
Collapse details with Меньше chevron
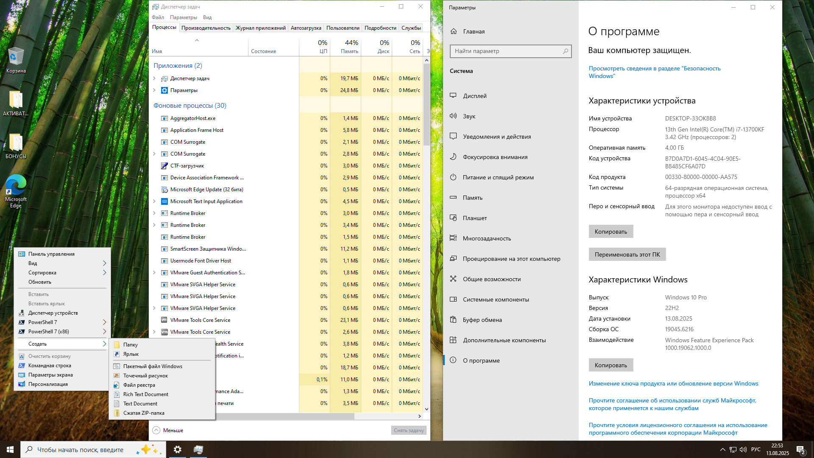(x=156, y=430)
